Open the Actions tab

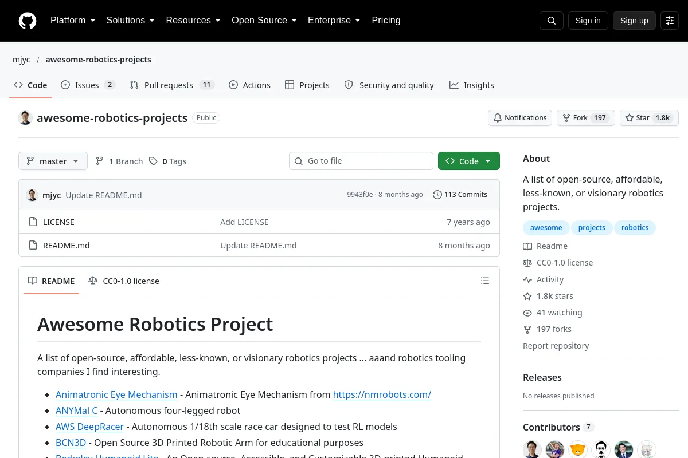coord(249,85)
